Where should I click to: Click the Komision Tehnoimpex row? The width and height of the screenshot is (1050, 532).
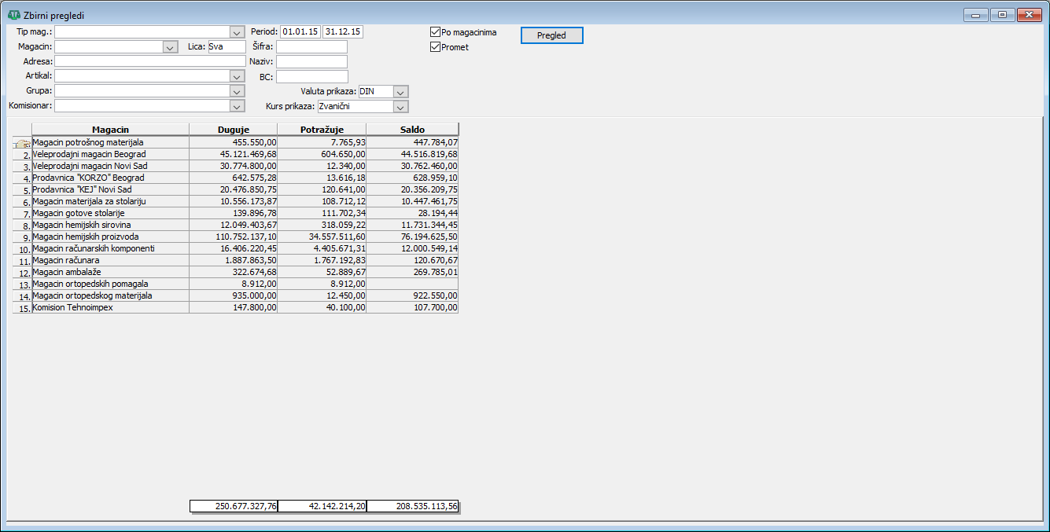pyautogui.click(x=245, y=308)
